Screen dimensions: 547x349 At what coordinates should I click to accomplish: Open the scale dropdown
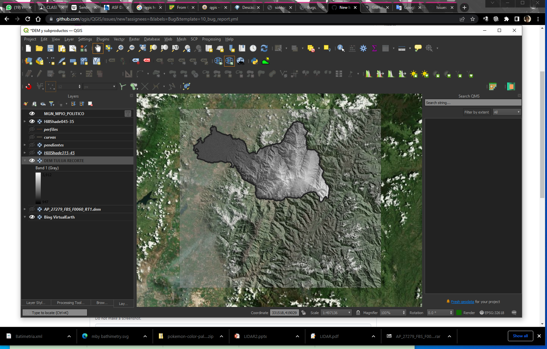(x=349, y=312)
